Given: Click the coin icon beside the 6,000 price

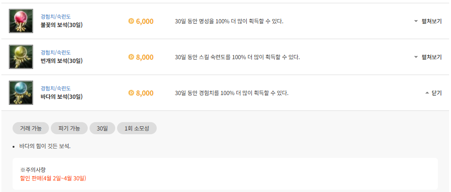Looking at the screenshot, I should click(x=131, y=21).
